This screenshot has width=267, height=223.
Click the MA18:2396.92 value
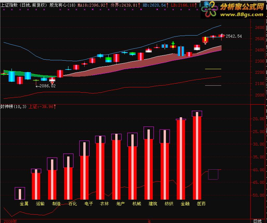point(93,5)
